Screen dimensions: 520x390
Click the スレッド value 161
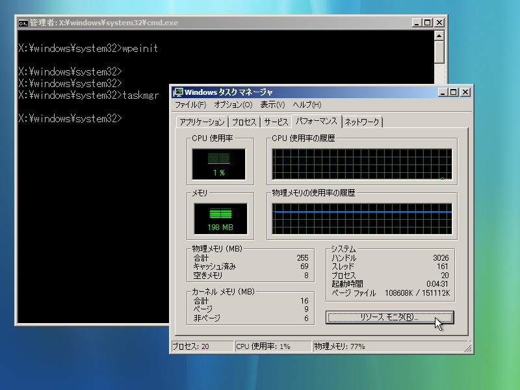tap(443, 266)
